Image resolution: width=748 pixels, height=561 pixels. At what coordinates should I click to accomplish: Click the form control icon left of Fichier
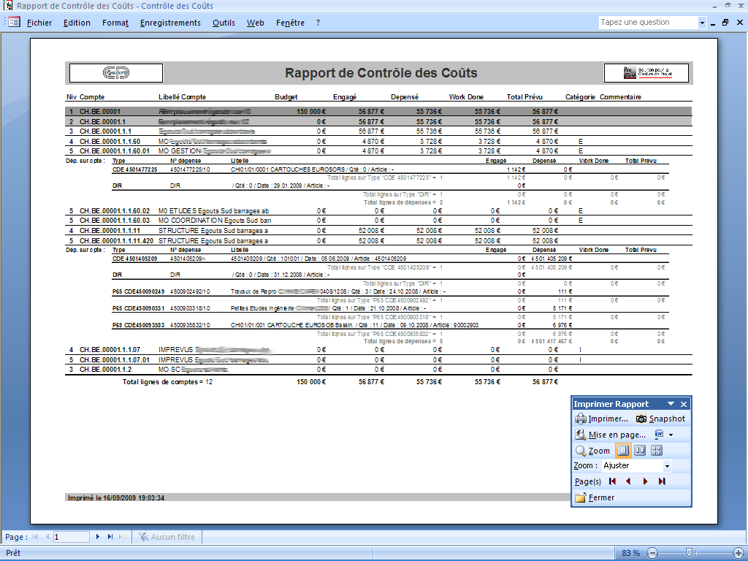tap(14, 22)
